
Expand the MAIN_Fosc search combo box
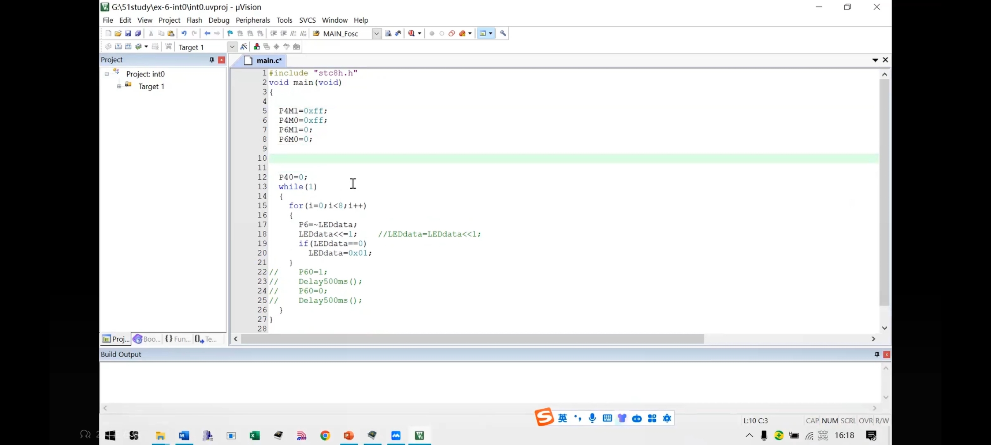377,34
